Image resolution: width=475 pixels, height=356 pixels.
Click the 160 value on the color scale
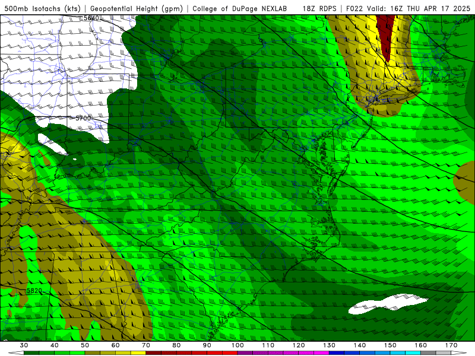pos(421,345)
